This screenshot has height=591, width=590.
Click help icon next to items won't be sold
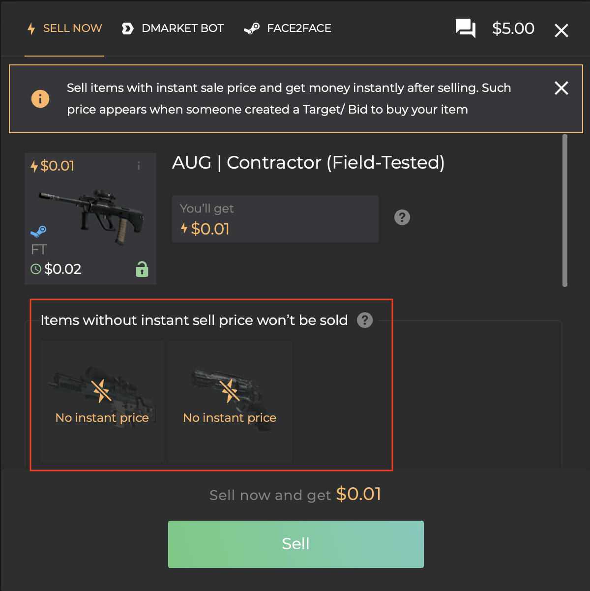(365, 320)
